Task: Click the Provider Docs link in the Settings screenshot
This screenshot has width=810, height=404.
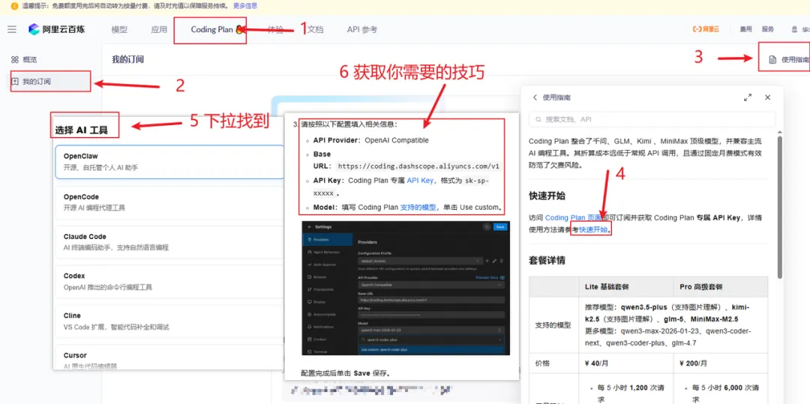Action: [490, 277]
